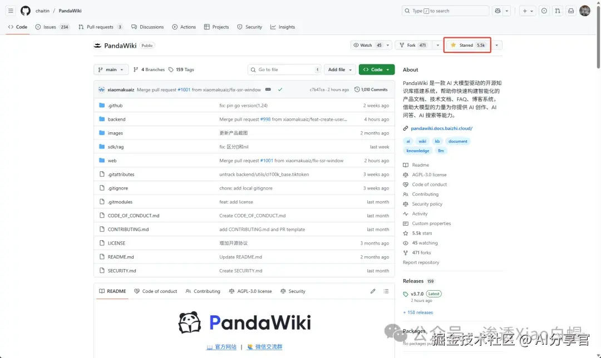Open the backend folder
The width and height of the screenshot is (601, 358).
click(116, 120)
